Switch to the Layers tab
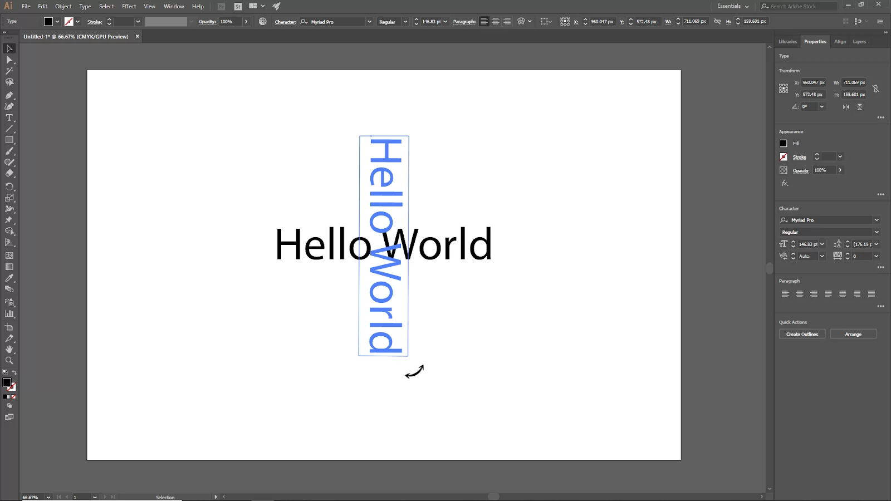 [859, 42]
